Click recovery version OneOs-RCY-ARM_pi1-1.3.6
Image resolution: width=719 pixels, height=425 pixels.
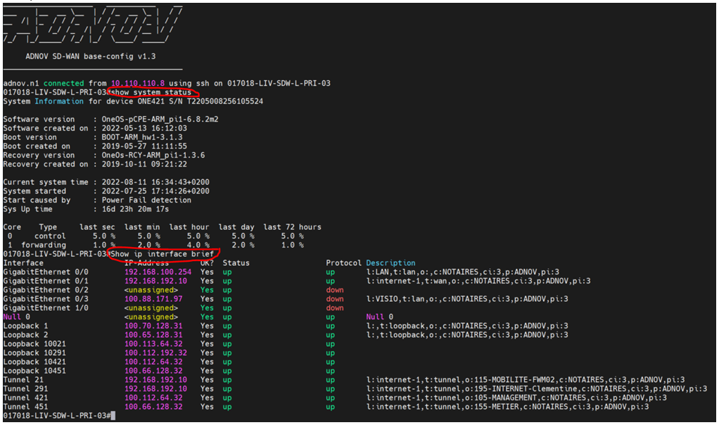pos(153,156)
